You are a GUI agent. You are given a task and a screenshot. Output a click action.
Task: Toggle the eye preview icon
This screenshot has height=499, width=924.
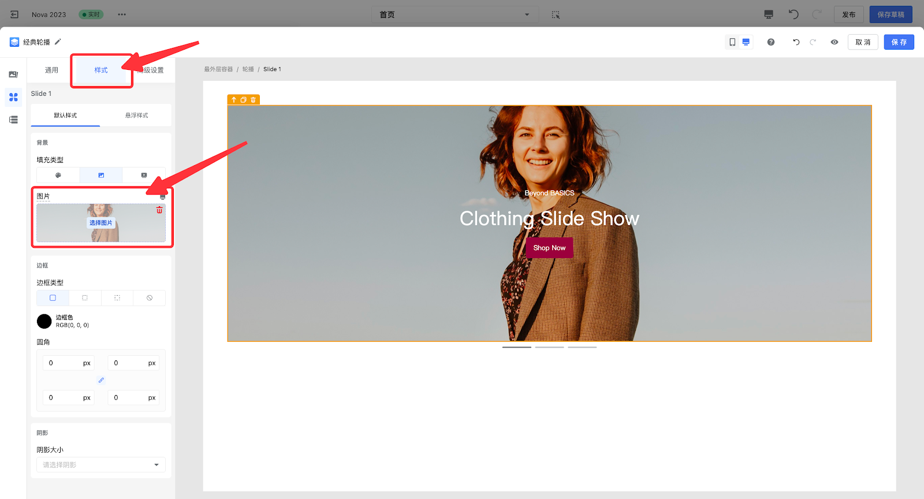coord(834,42)
